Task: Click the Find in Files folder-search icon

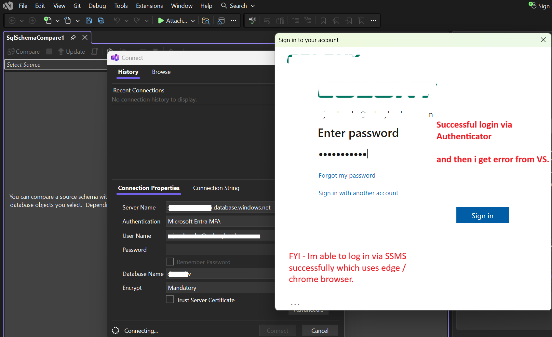Action: (x=206, y=20)
